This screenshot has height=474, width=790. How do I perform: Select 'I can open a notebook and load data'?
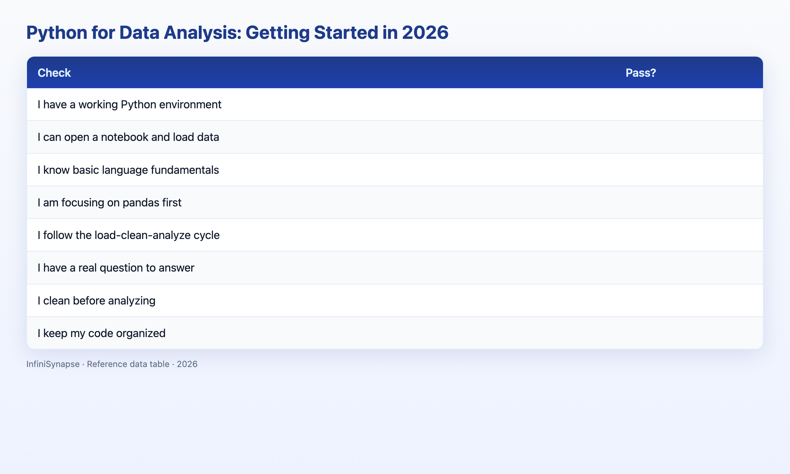point(395,137)
